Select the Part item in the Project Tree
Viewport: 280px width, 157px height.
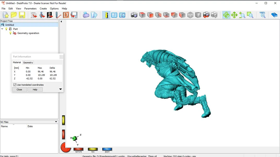15,29
